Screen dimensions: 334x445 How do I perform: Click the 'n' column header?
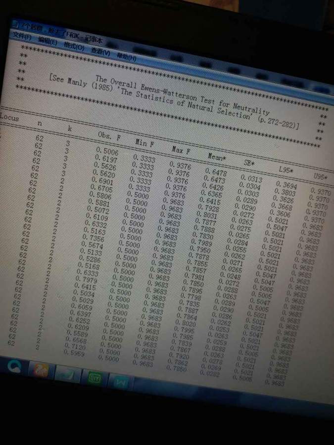[x=40, y=123]
